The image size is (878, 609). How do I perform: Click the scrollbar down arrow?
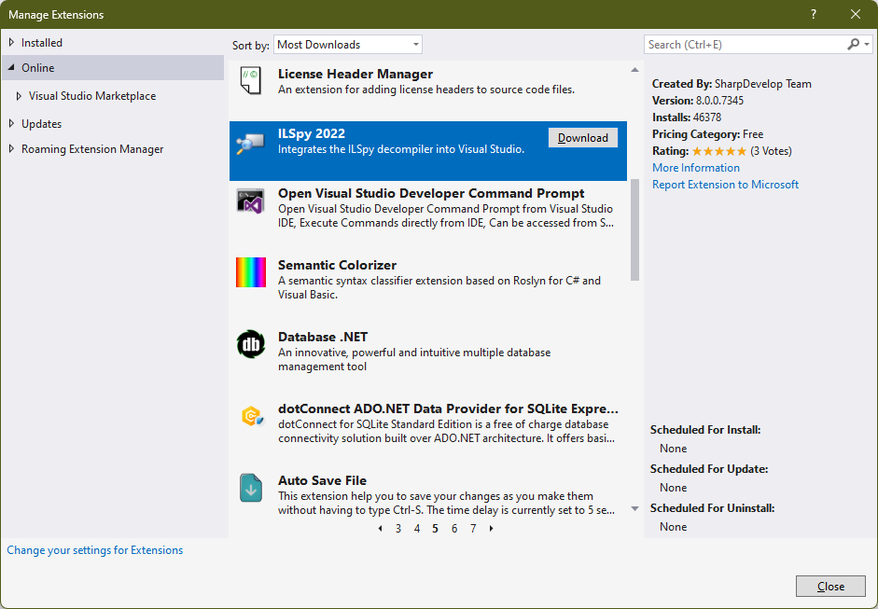634,509
